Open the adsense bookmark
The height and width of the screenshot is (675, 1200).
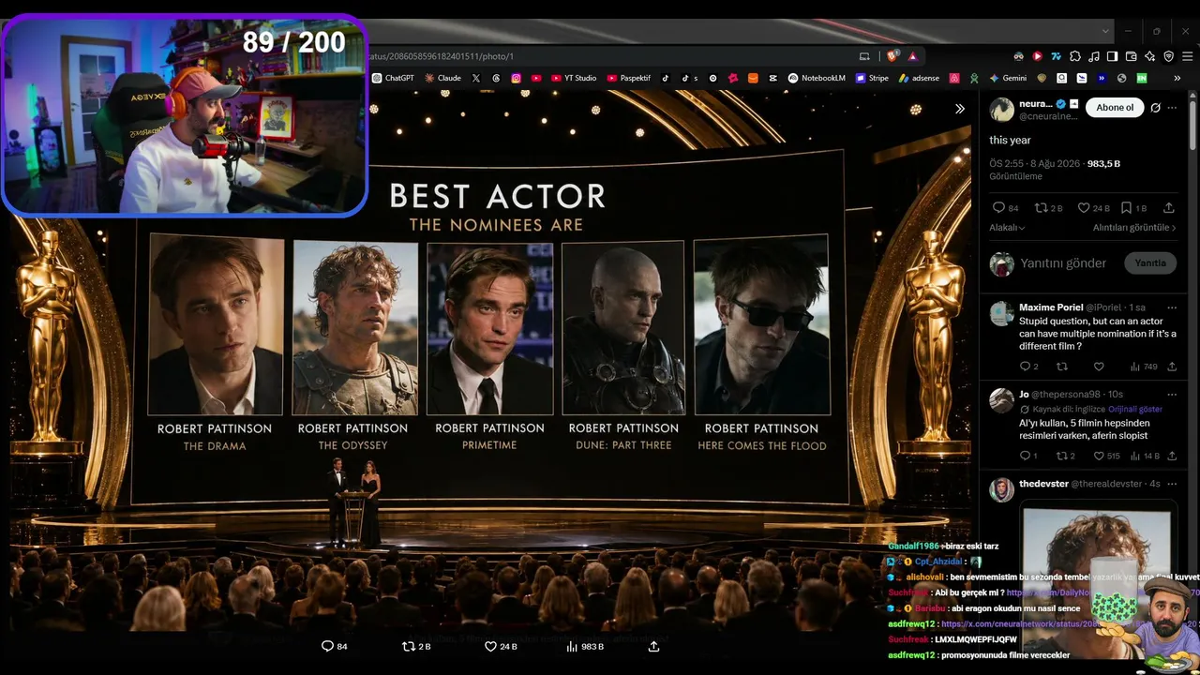(x=919, y=78)
